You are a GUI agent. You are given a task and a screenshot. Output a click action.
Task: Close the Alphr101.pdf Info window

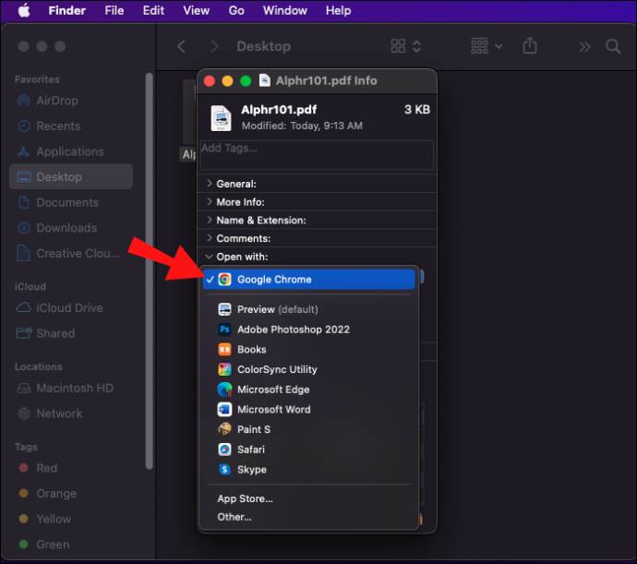(x=210, y=81)
